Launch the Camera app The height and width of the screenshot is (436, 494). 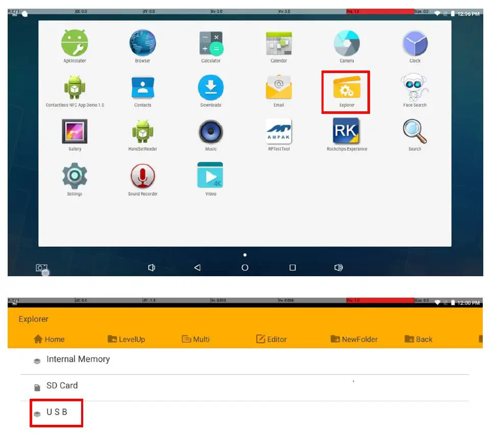(x=347, y=46)
